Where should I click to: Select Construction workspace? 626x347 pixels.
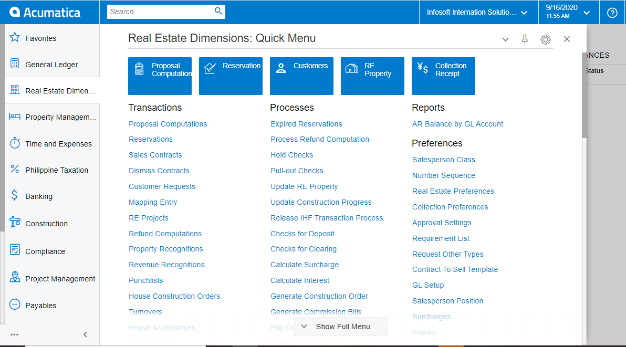[46, 224]
